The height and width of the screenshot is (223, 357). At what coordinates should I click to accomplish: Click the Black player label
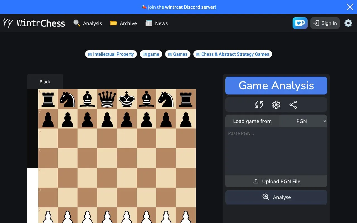(x=45, y=82)
